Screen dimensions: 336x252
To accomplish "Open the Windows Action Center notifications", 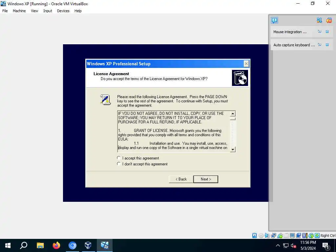I will [325, 245].
